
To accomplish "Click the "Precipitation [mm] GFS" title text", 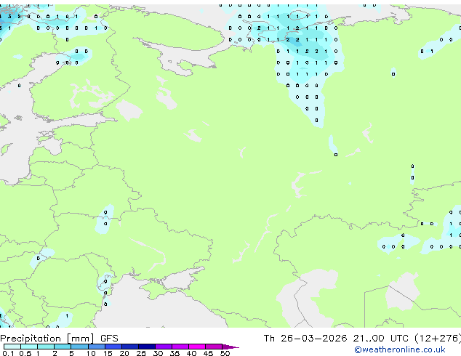I will 59,339.
